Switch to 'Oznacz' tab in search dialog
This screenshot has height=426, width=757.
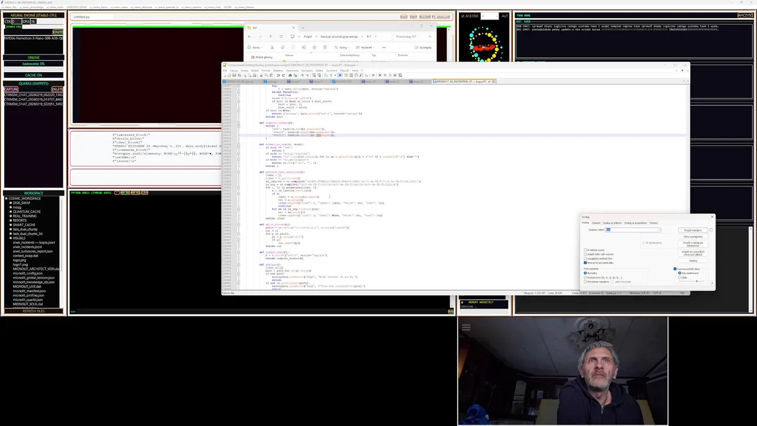point(654,223)
